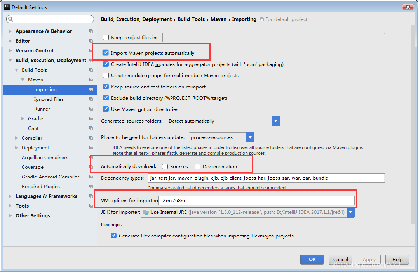Image resolution: width=418 pixels, height=272 pixels.
Task: Click project-level icon beside Tools
Action: point(91,206)
